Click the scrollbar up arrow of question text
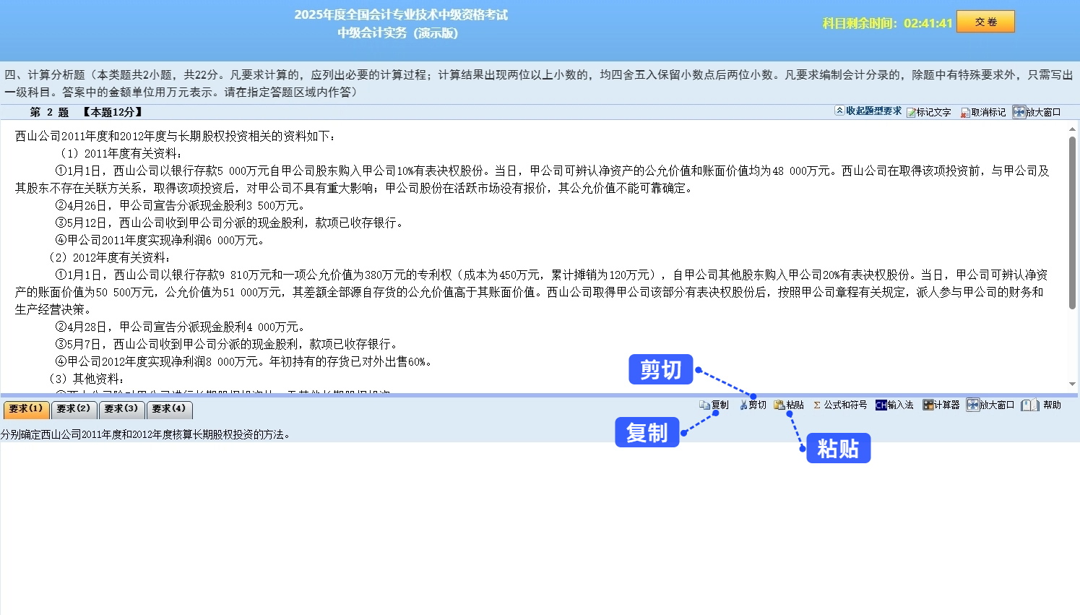 pos(1071,129)
